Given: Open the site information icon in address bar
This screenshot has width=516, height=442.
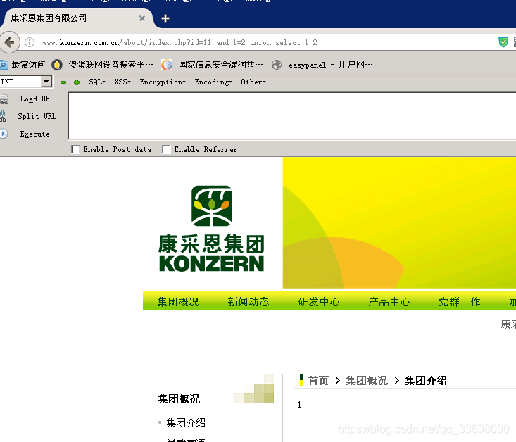Looking at the screenshot, I should point(30,42).
